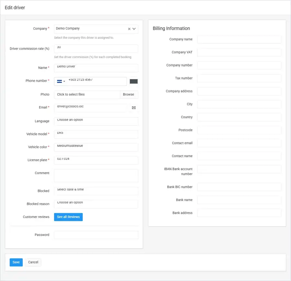Click the 'Customer reviews' label

[36, 217]
